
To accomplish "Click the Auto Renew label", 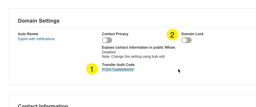I will tap(28, 34).
